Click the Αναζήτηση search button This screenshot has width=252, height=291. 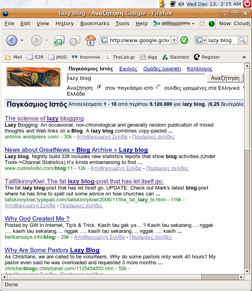[225, 78]
